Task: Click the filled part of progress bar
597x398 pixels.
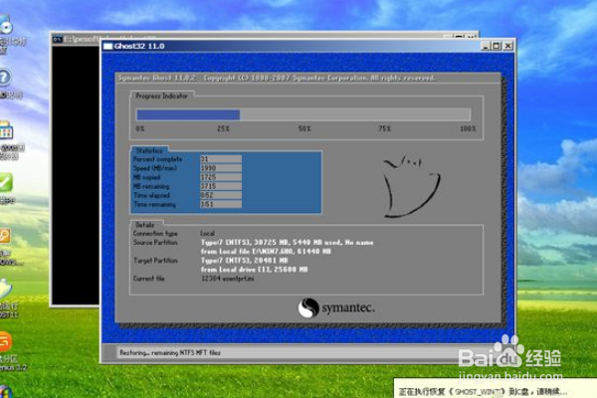Action: (x=188, y=114)
